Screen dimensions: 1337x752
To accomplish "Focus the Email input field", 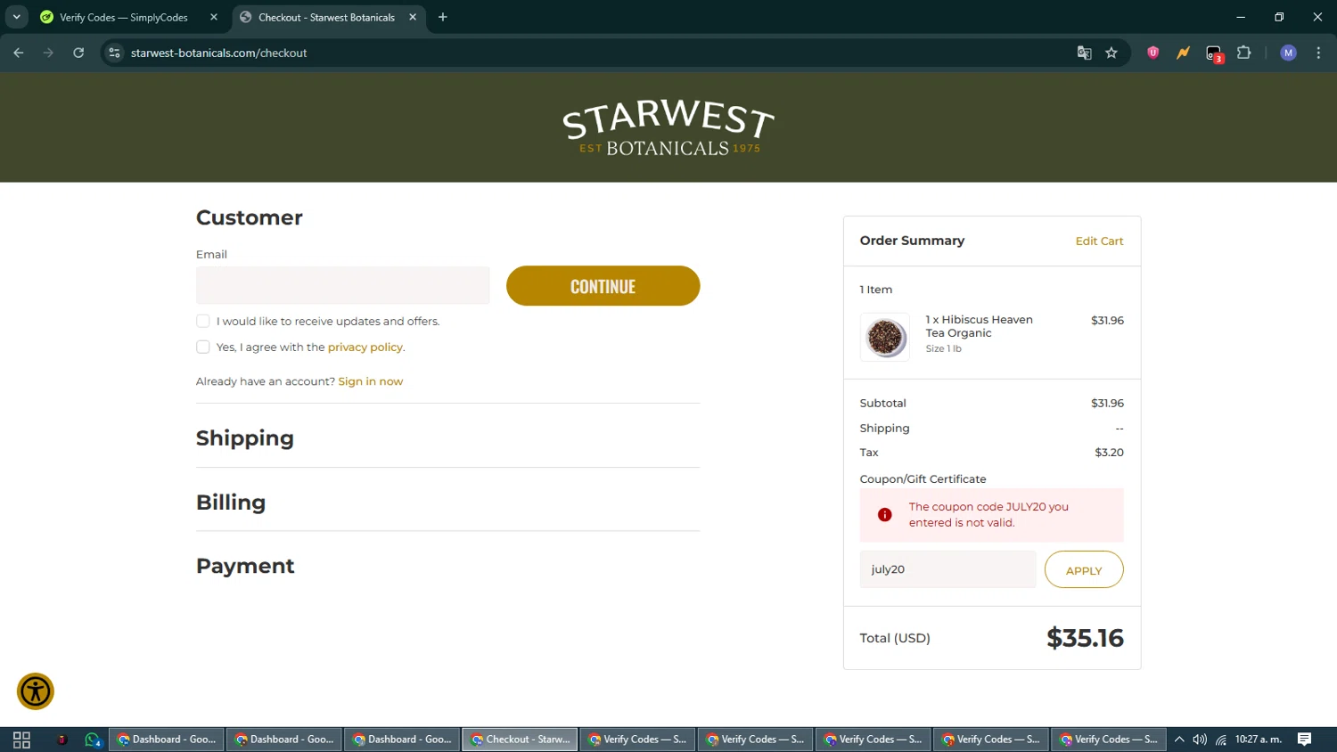I will pyautogui.click(x=343, y=285).
